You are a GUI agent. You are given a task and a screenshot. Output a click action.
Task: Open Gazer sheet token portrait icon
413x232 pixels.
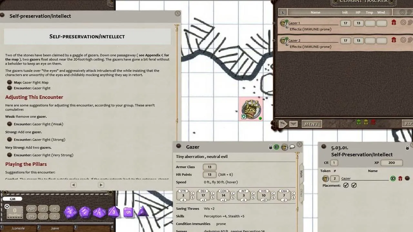point(284,147)
